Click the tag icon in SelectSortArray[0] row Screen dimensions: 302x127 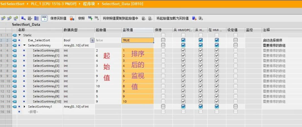coord(15,50)
